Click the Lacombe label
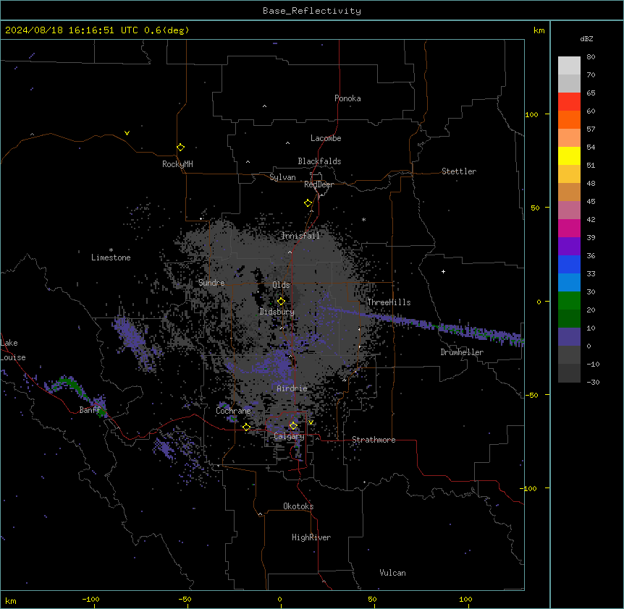The width and height of the screenshot is (624, 609). pos(326,138)
